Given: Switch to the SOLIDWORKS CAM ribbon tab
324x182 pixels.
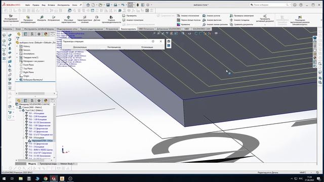Looking at the screenshot, I should [x=201, y=29].
